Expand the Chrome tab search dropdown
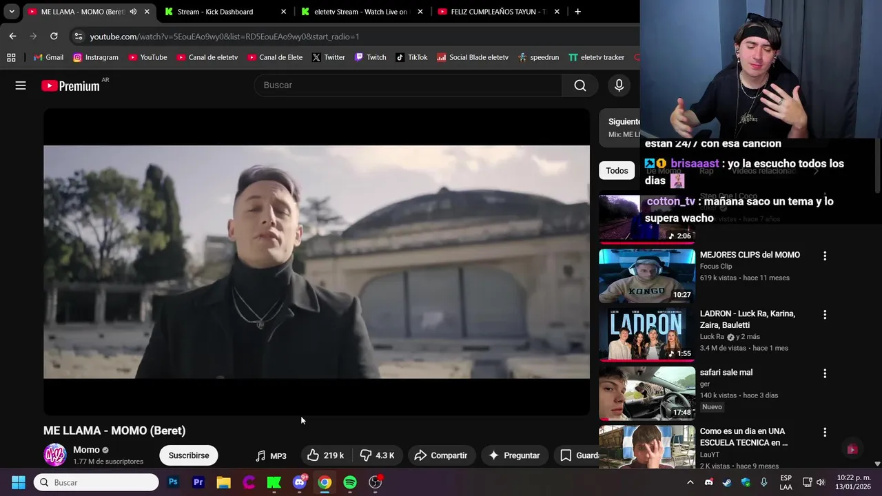Image resolution: width=882 pixels, height=496 pixels. (x=12, y=12)
